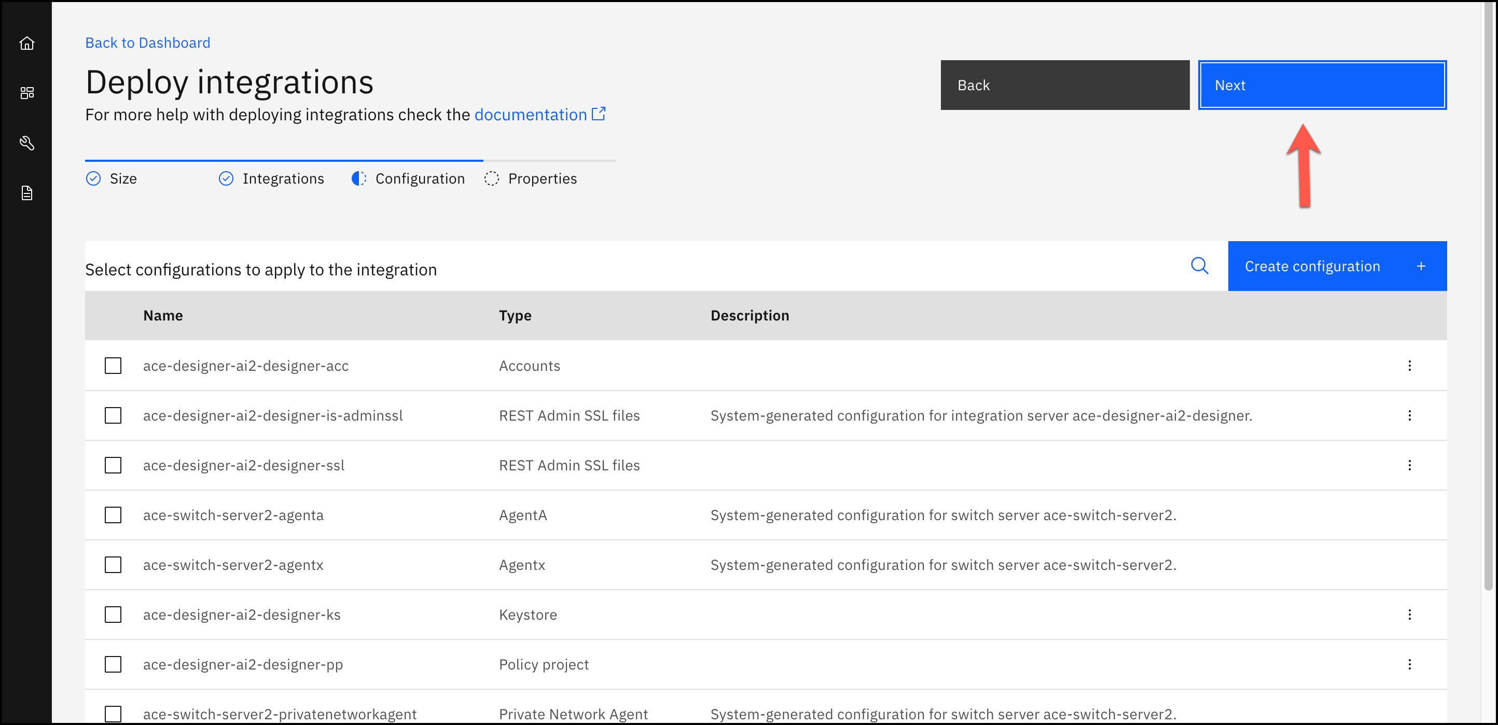Go to the Integrations step

[283, 178]
